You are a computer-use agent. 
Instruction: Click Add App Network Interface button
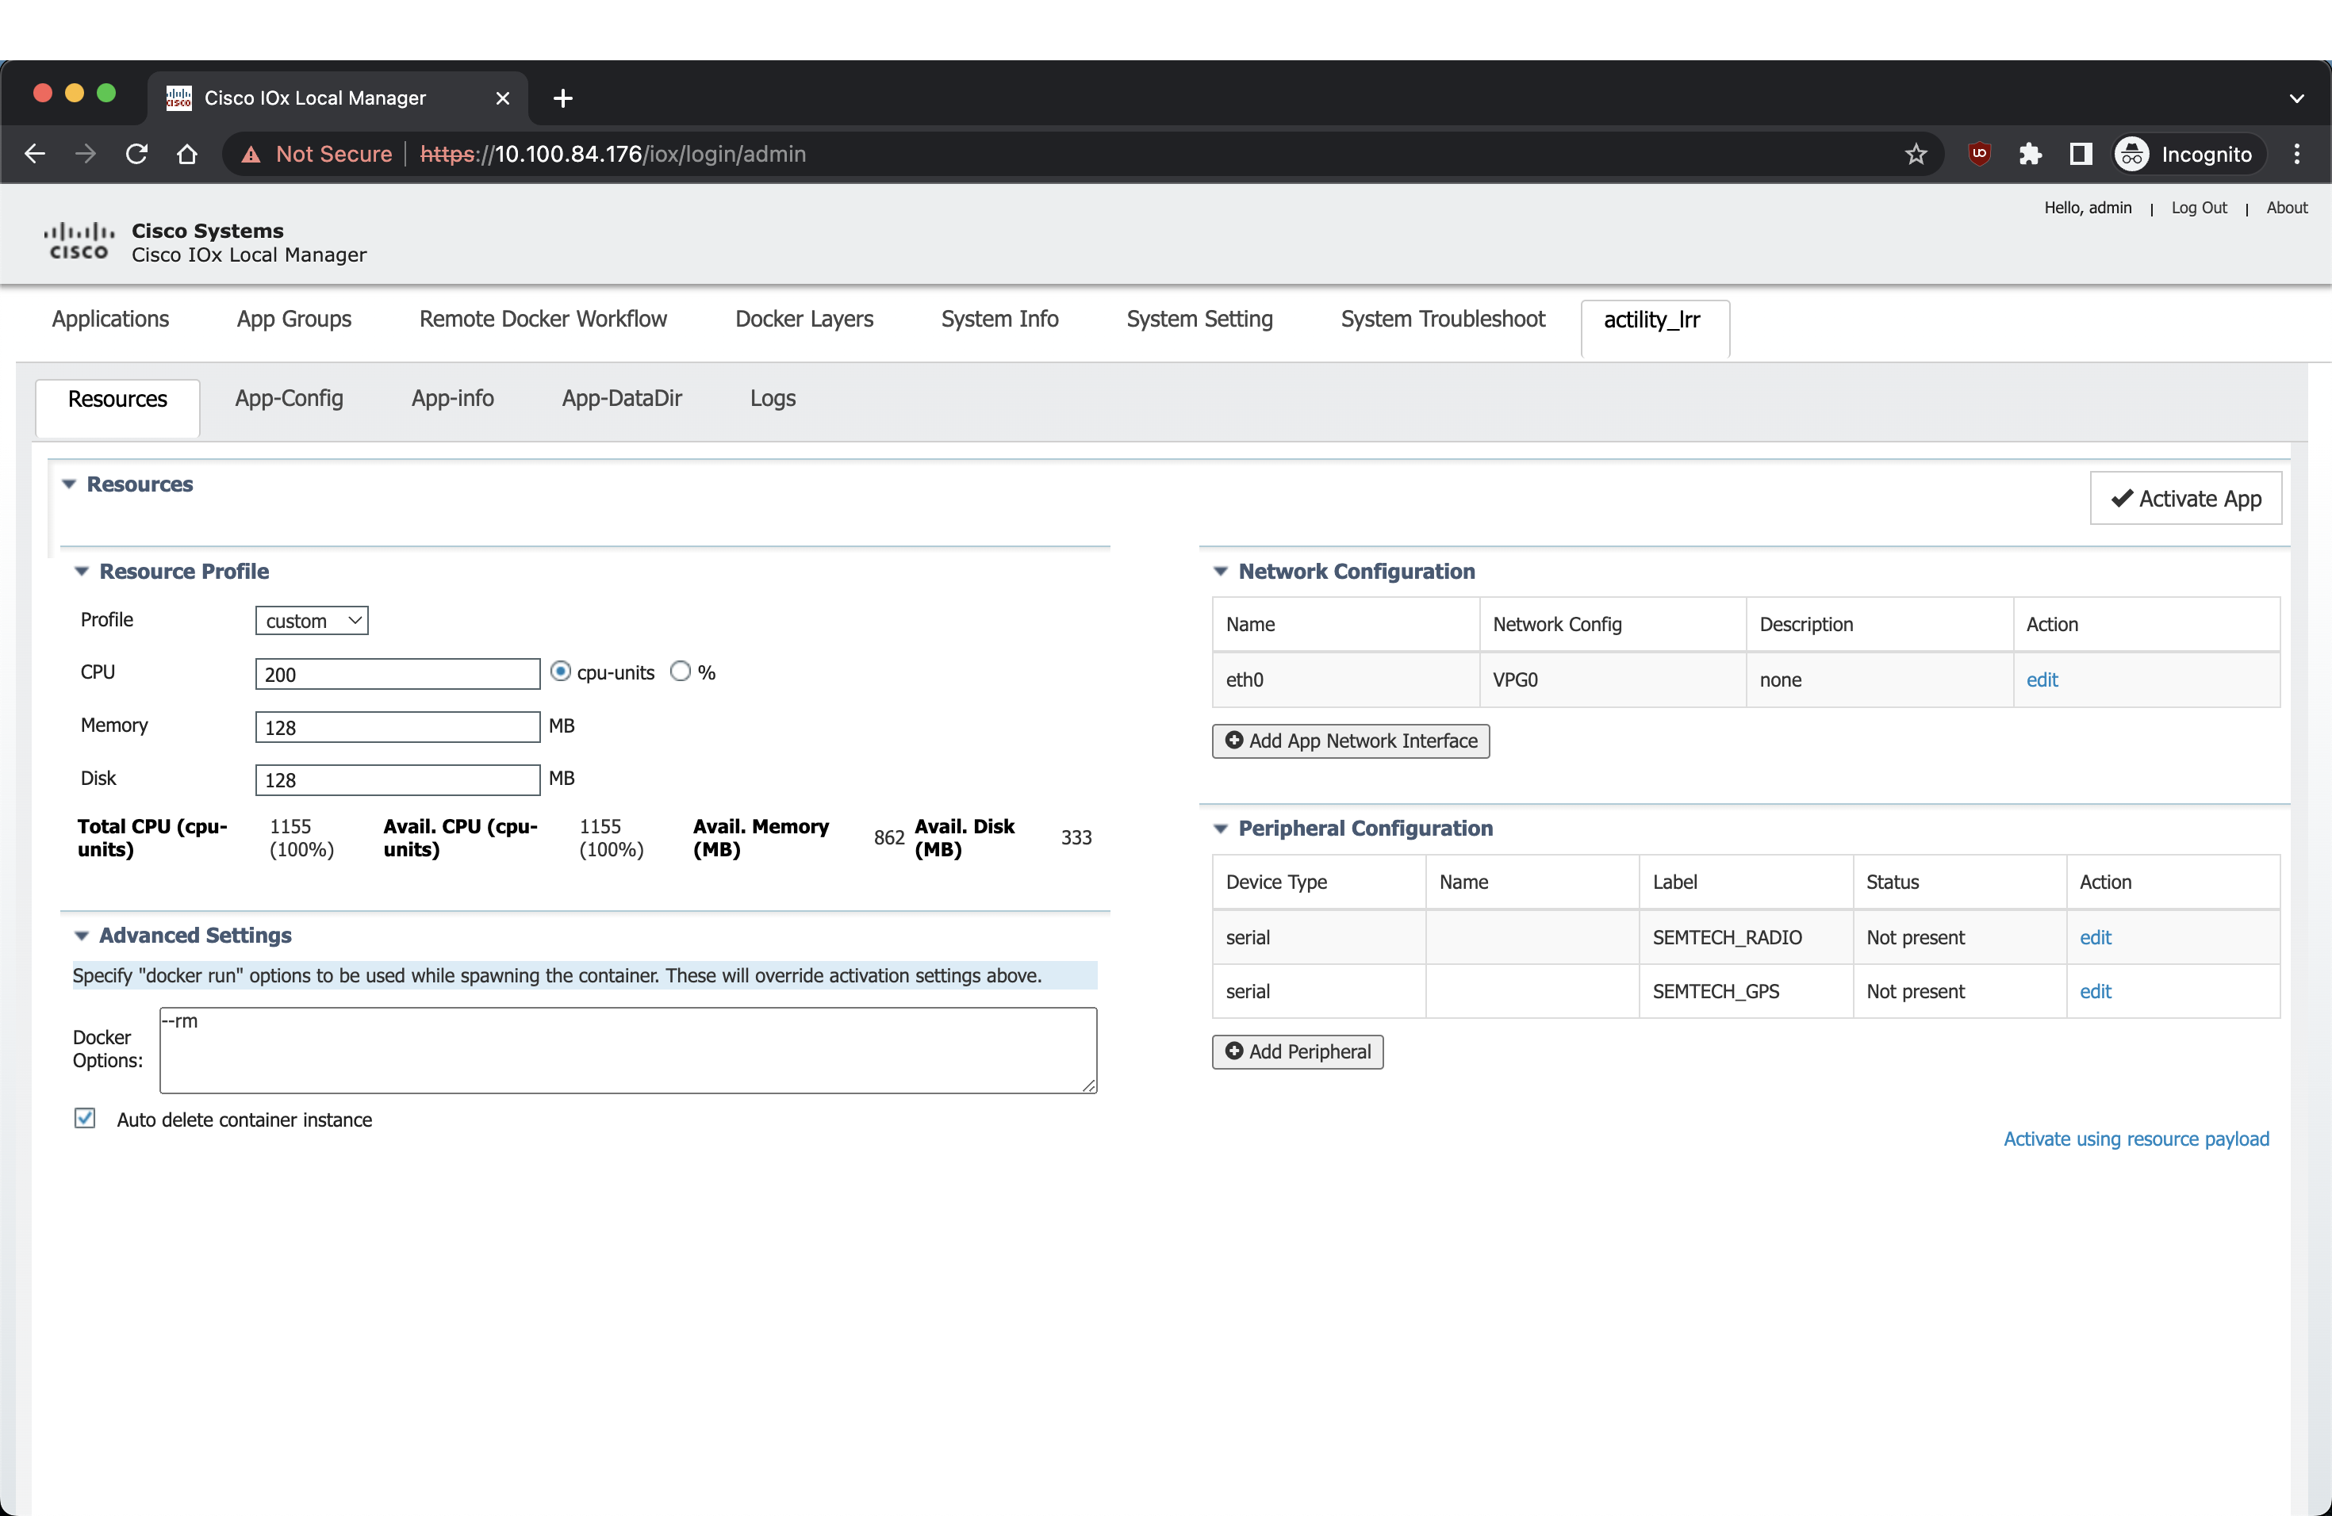point(1350,741)
